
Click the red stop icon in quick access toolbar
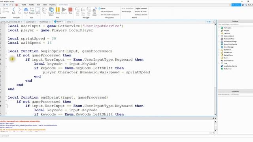click(x=17, y=5)
